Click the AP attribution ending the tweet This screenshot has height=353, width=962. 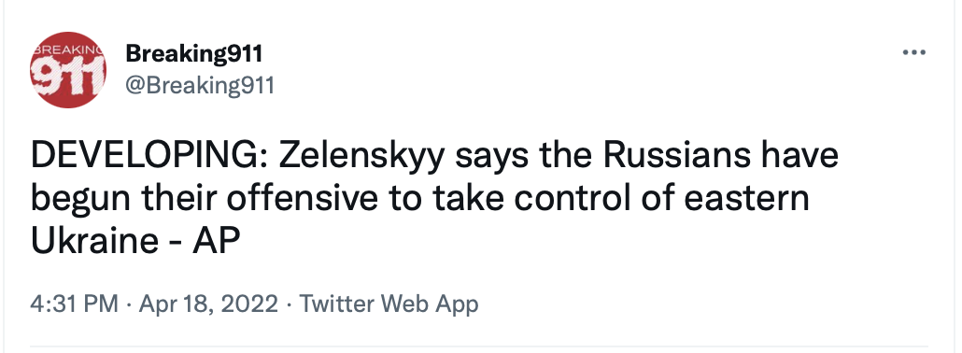(216, 242)
